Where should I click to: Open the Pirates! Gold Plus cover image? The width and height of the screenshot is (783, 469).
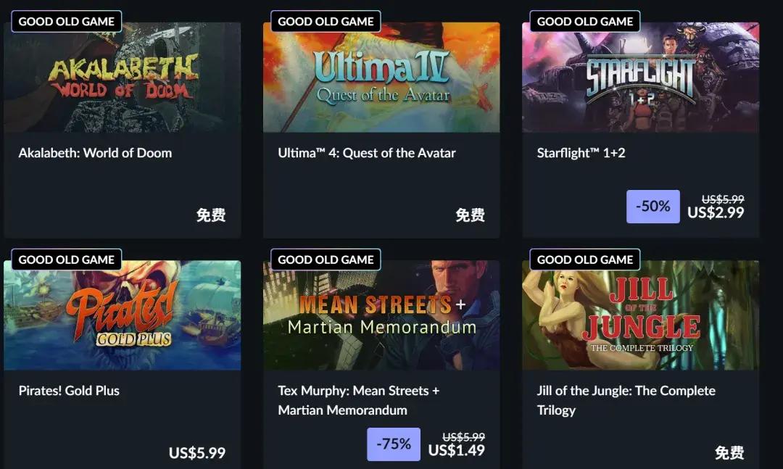pyautogui.click(x=123, y=315)
